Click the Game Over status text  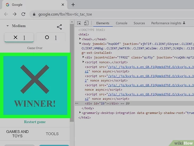tap(35, 48)
